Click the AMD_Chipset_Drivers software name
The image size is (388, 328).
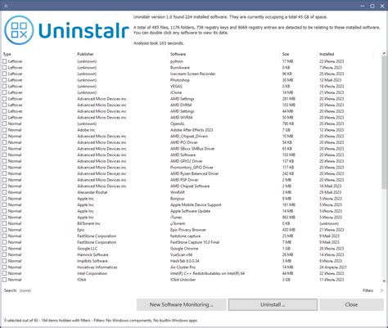(189, 137)
